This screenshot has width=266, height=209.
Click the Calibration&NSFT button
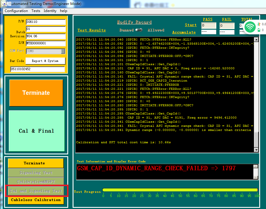pyautogui.click(x=36, y=182)
